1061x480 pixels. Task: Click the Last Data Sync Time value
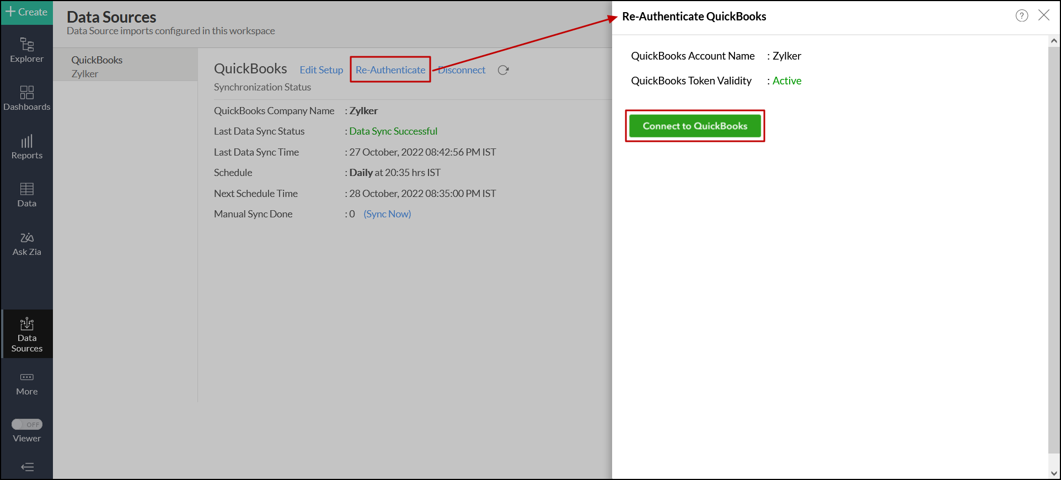(422, 152)
